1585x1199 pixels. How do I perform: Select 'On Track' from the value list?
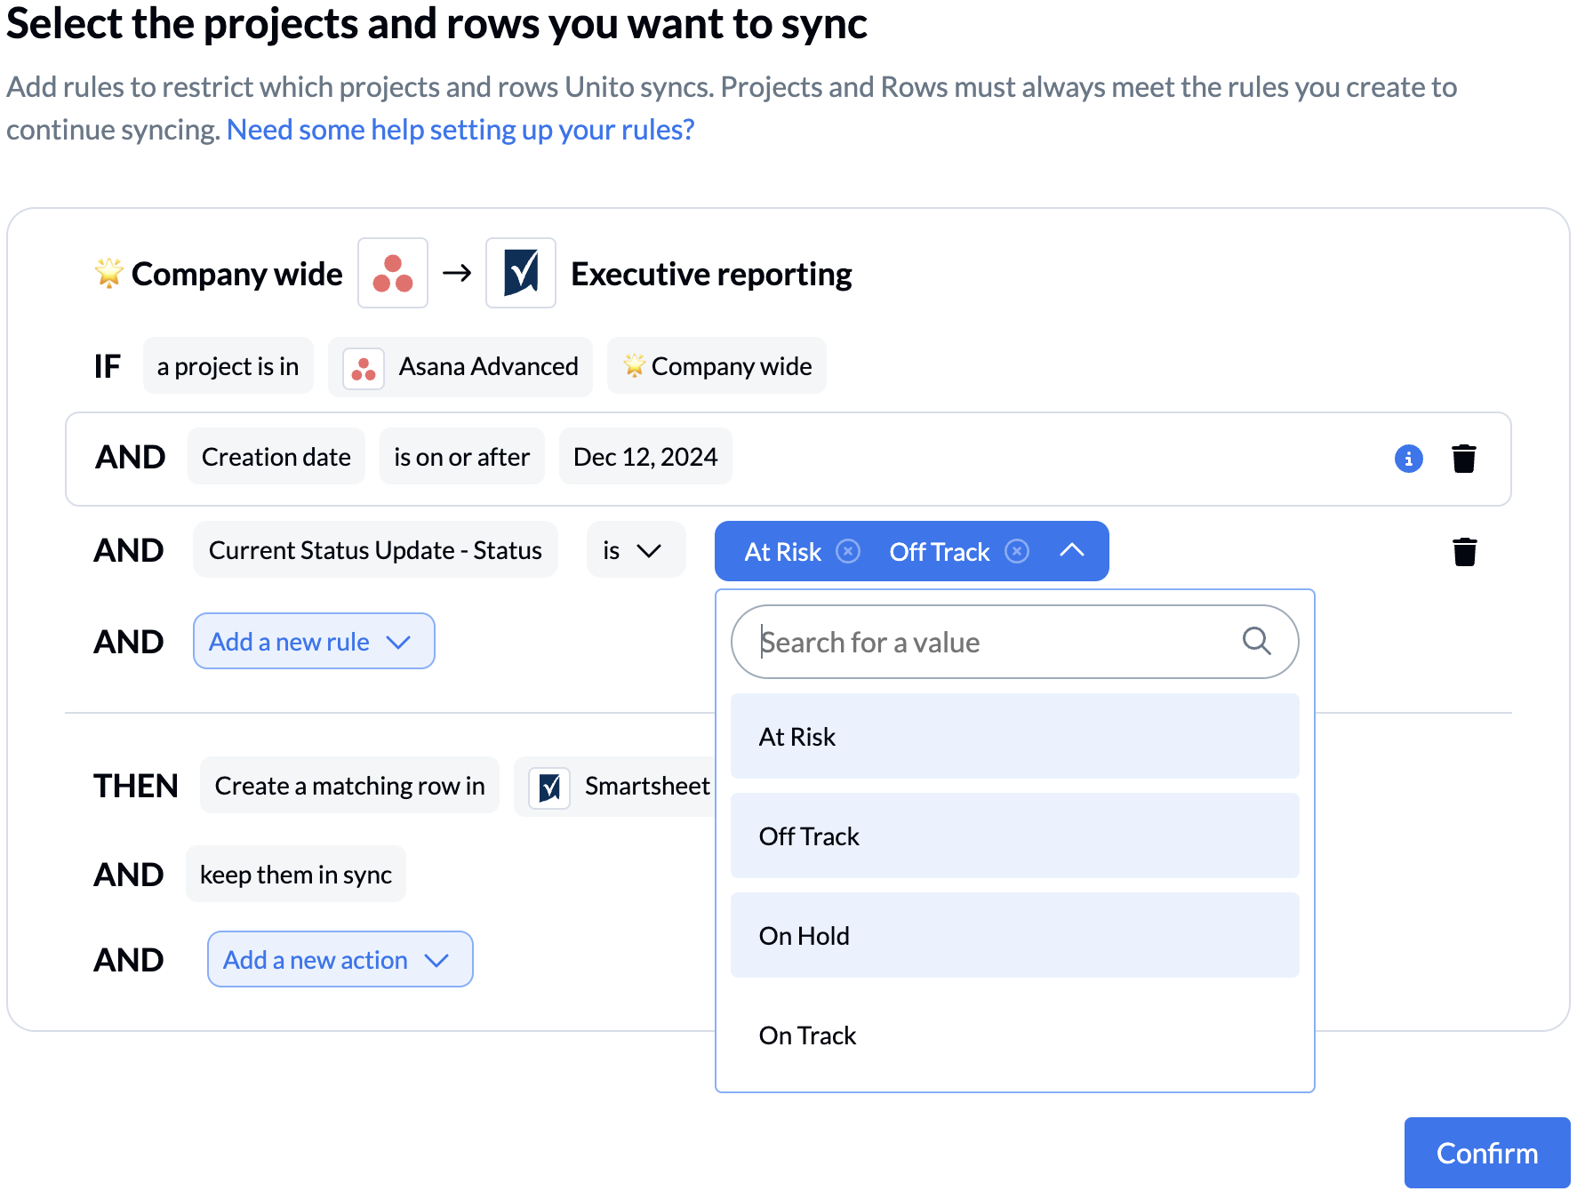coord(1014,1035)
